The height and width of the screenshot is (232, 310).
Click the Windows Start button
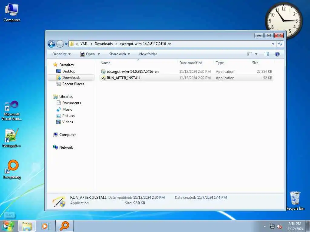click(8, 226)
